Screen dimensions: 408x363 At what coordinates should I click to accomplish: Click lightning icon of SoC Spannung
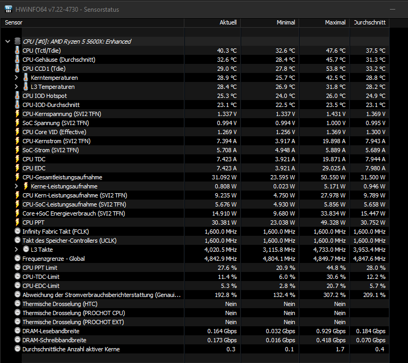tap(17, 123)
